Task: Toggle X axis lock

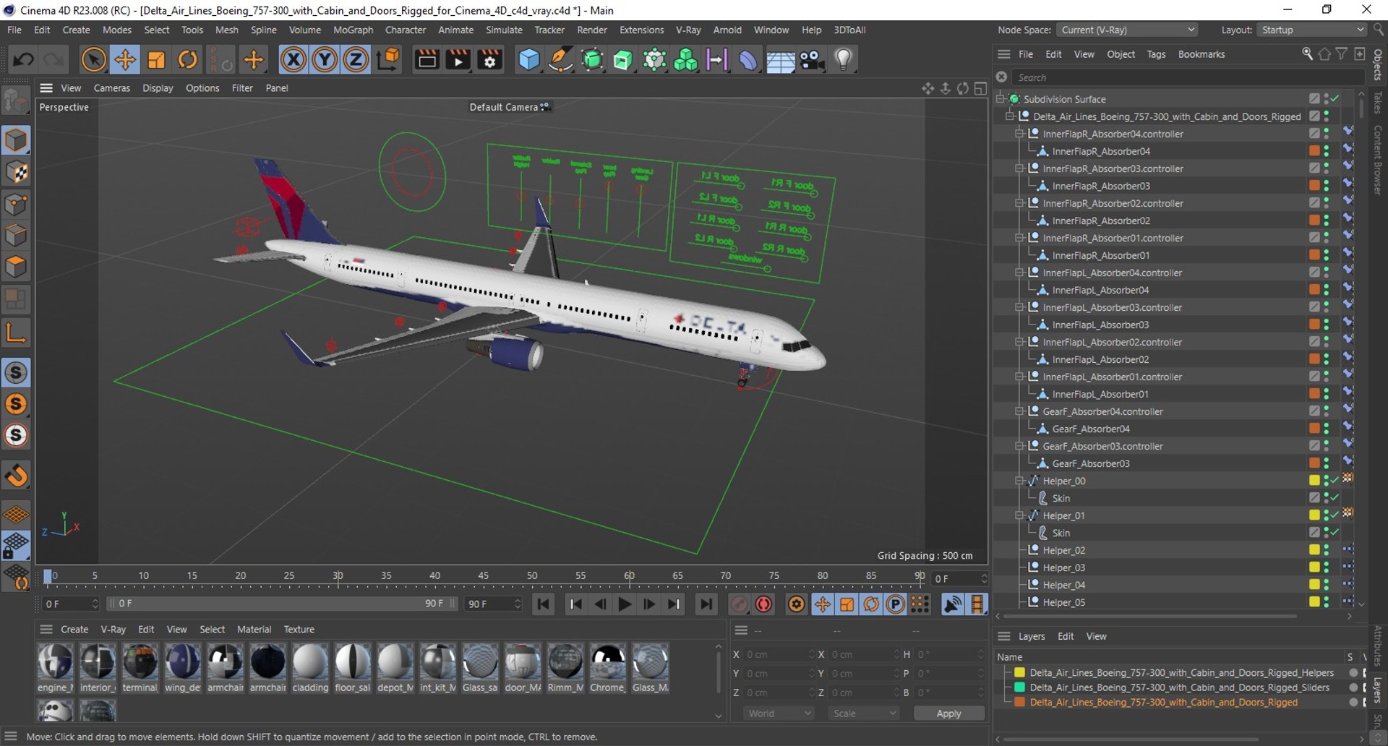Action: [293, 59]
